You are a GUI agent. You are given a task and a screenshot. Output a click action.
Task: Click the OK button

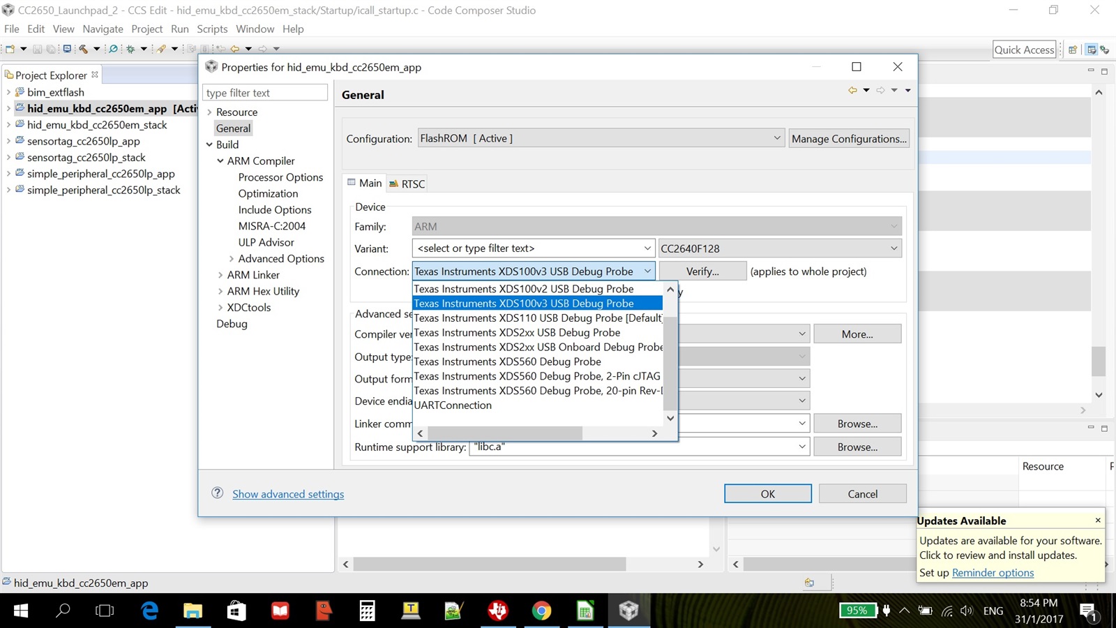coord(768,493)
